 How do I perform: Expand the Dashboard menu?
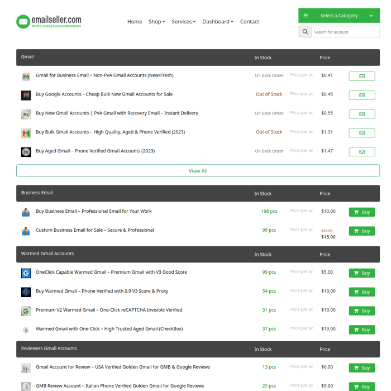(218, 22)
